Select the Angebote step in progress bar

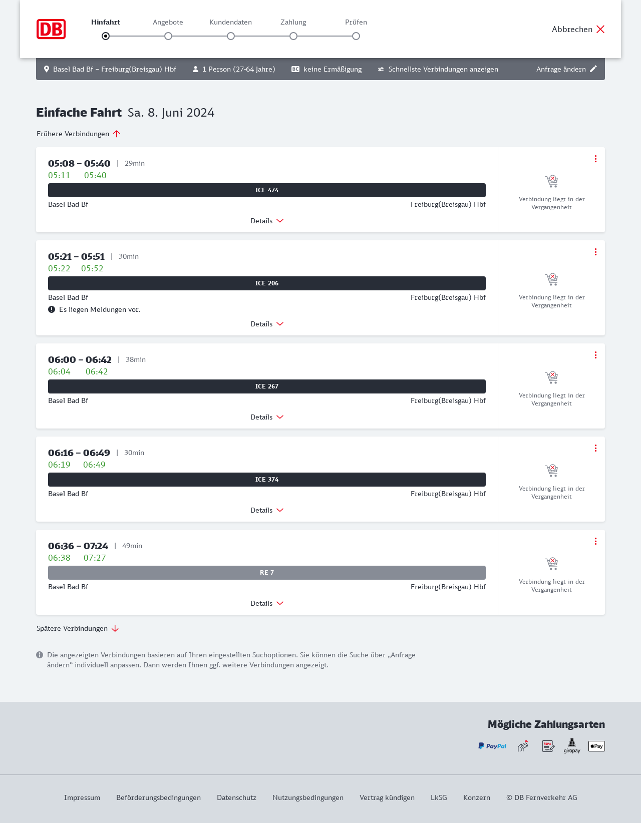168,36
